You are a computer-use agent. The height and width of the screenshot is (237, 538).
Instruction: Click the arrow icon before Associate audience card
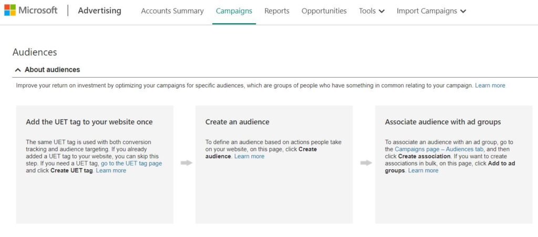pos(366,163)
